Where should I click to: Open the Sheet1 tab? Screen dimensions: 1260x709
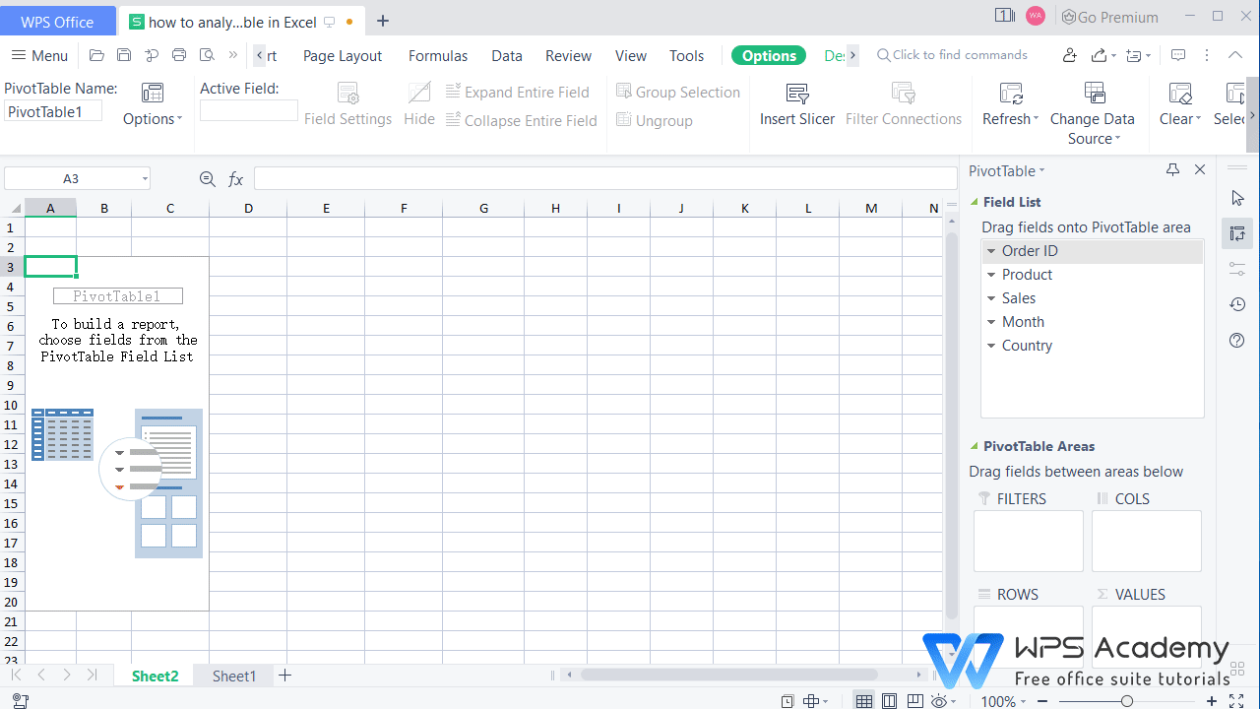click(x=233, y=676)
